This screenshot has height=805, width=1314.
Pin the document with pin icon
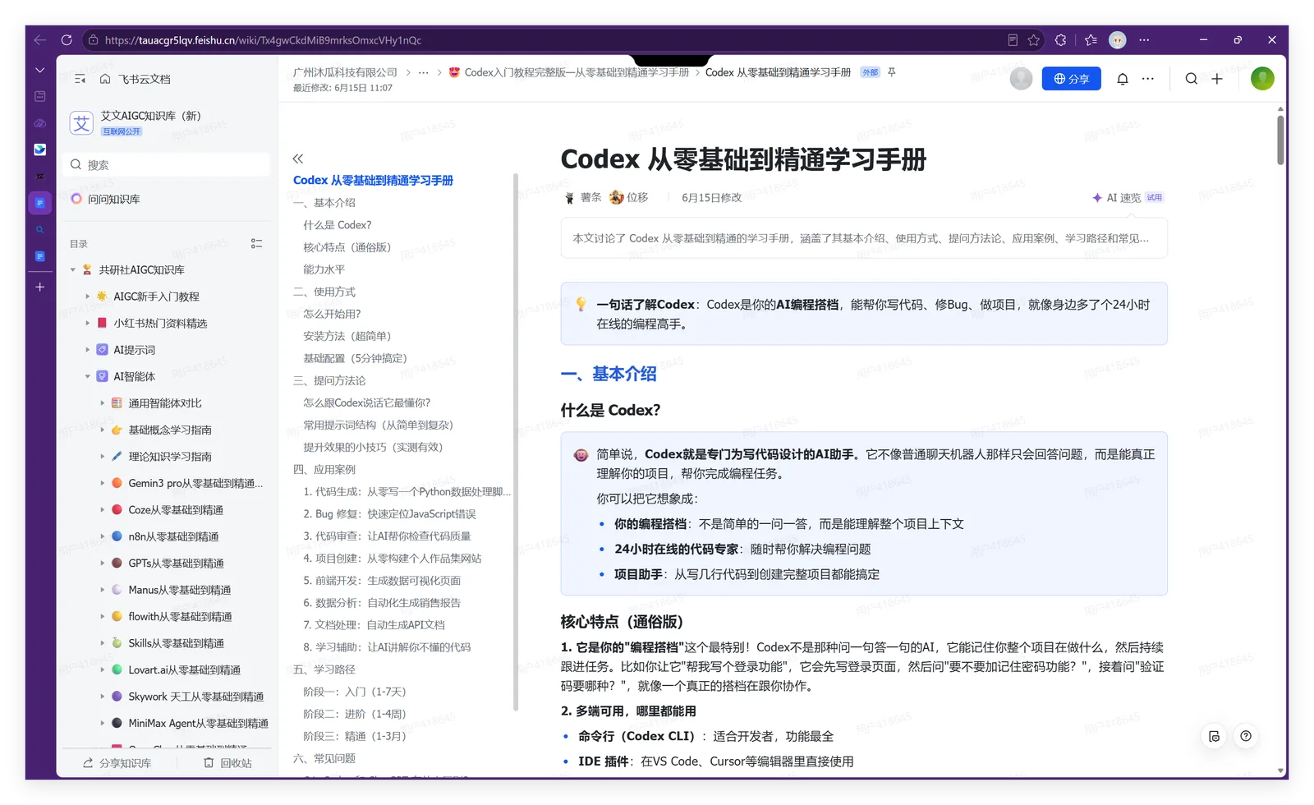891,72
